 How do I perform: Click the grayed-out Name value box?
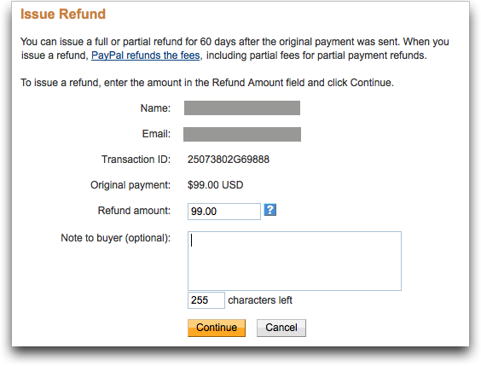point(242,108)
